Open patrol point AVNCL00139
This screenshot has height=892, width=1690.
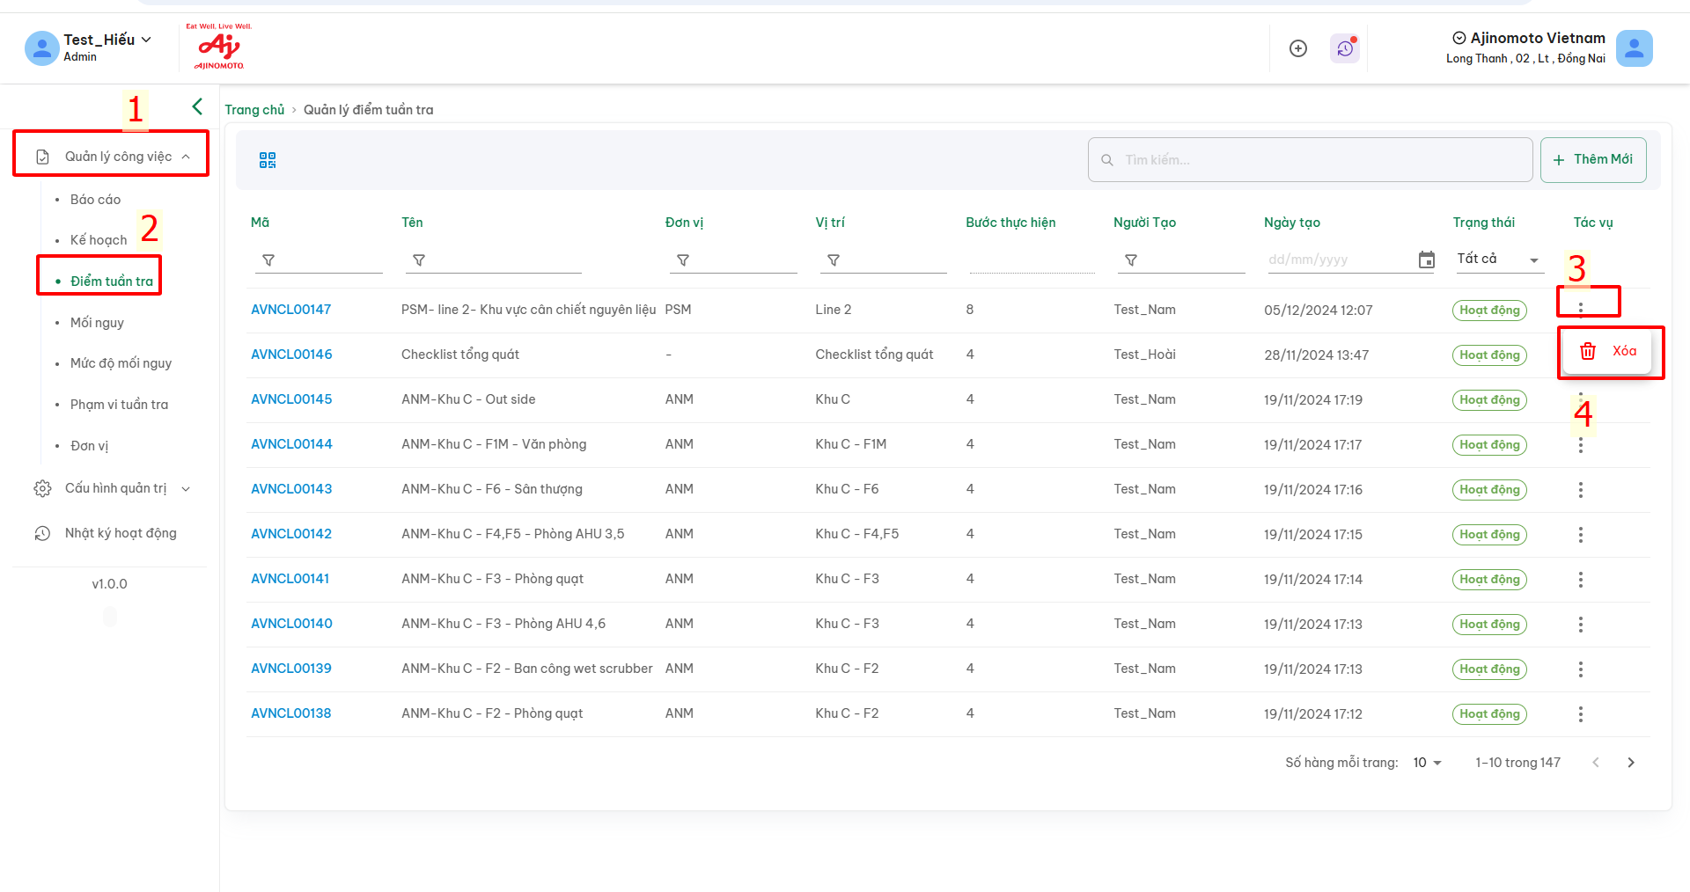pos(291,669)
